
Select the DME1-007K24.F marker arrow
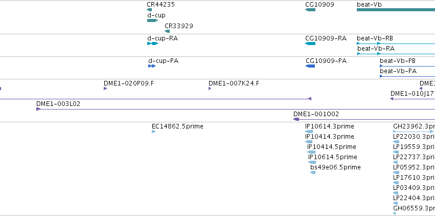point(210,89)
